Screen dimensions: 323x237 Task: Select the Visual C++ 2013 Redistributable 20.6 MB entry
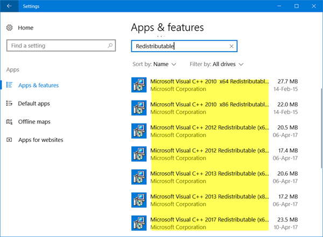(209, 177)
